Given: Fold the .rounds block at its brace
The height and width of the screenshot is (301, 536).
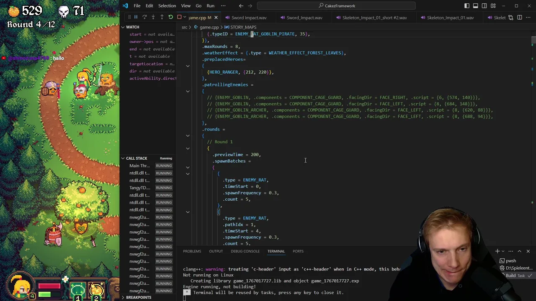Looking at the screenshot, I should coord(188,135).
